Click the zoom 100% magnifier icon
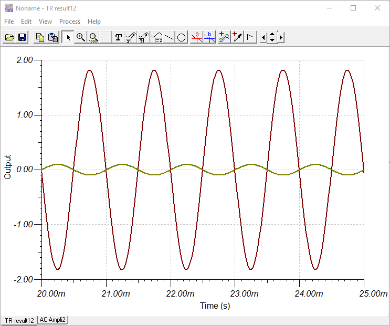390x326 pixels. pyautogui.click(x=93, y=37)
